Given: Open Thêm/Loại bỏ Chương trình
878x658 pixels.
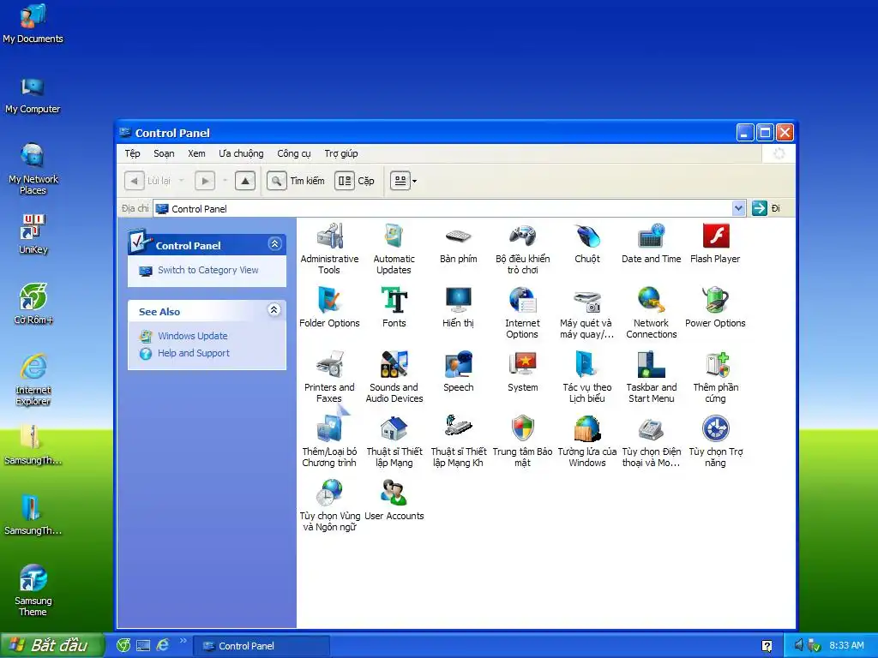Looking at the screenshot, I should [x=329, y=441].
